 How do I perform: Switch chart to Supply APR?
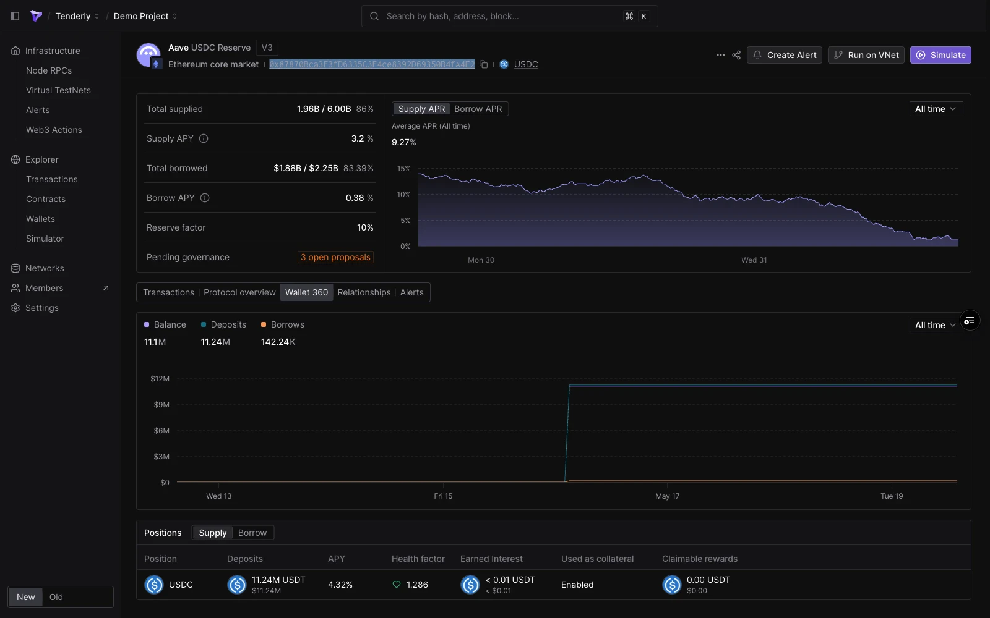(x=421, y=109)
